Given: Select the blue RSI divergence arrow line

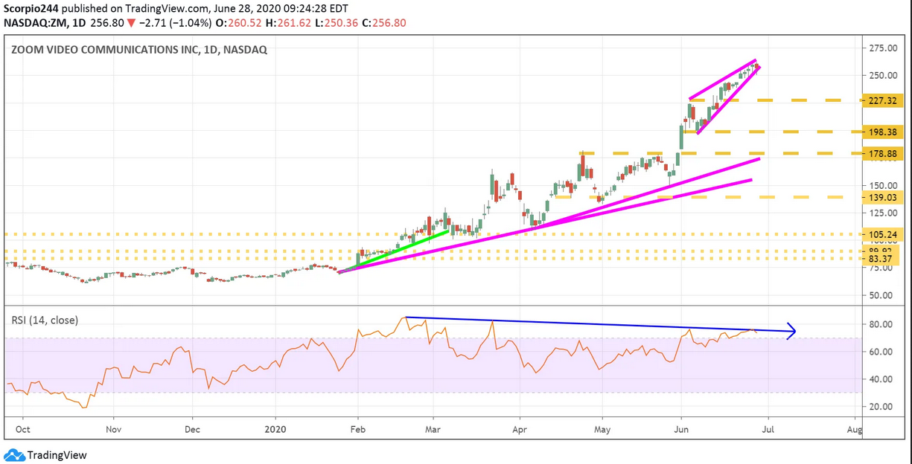Looking at the screenshot, I should click(x=600, y=325).
